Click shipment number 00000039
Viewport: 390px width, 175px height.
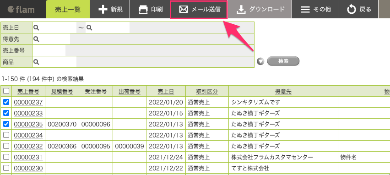pos(130,146)
